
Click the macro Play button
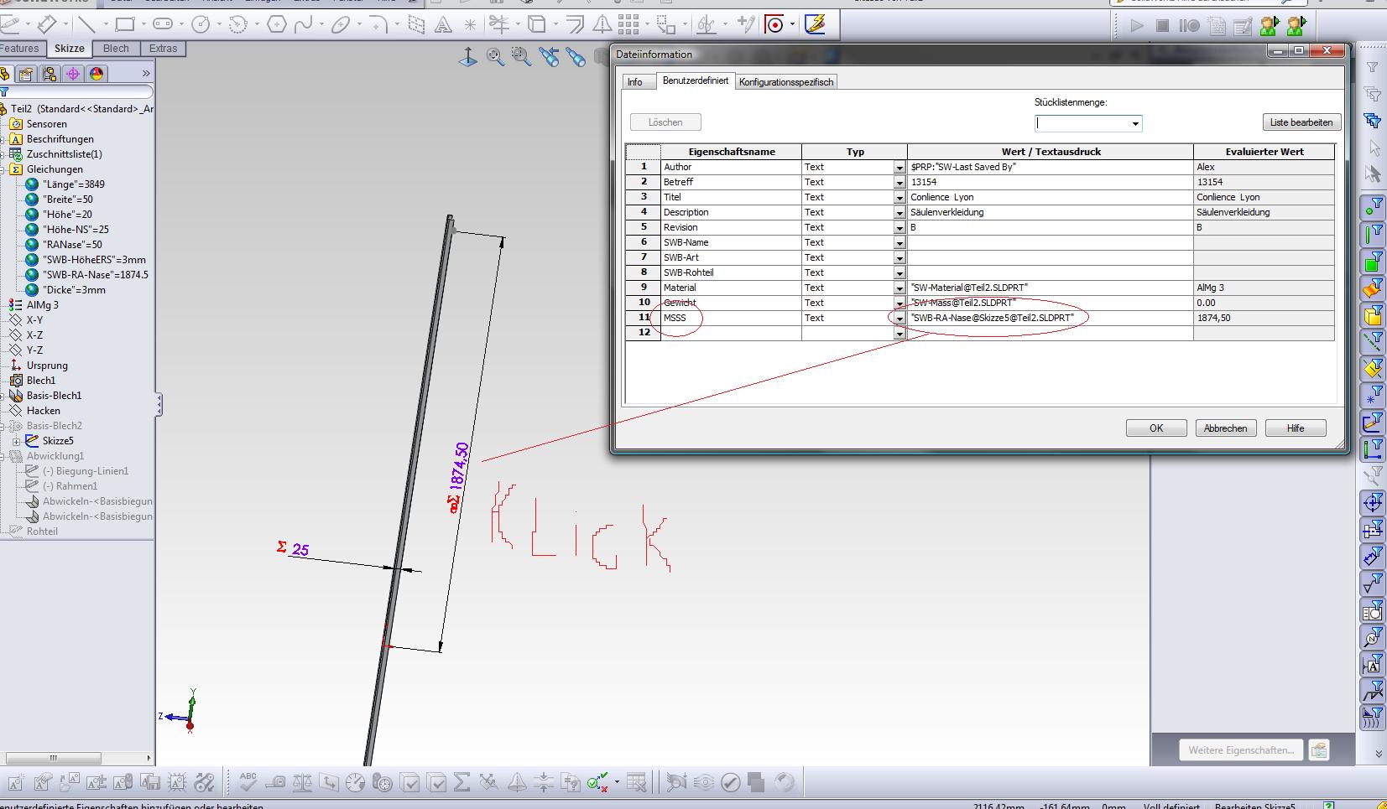click(x=1137, y=26)
